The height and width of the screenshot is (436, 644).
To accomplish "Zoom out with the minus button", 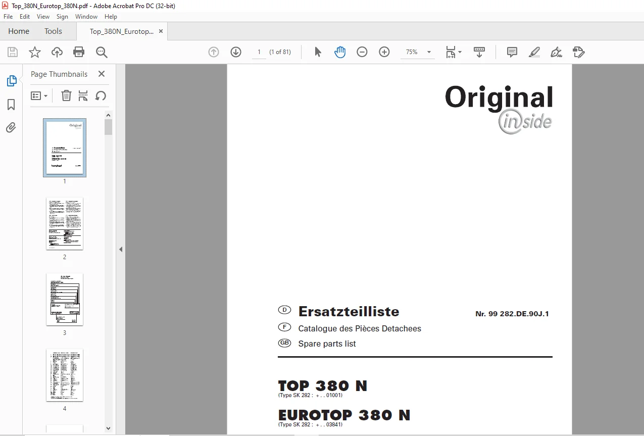I will tap(362, 52).
